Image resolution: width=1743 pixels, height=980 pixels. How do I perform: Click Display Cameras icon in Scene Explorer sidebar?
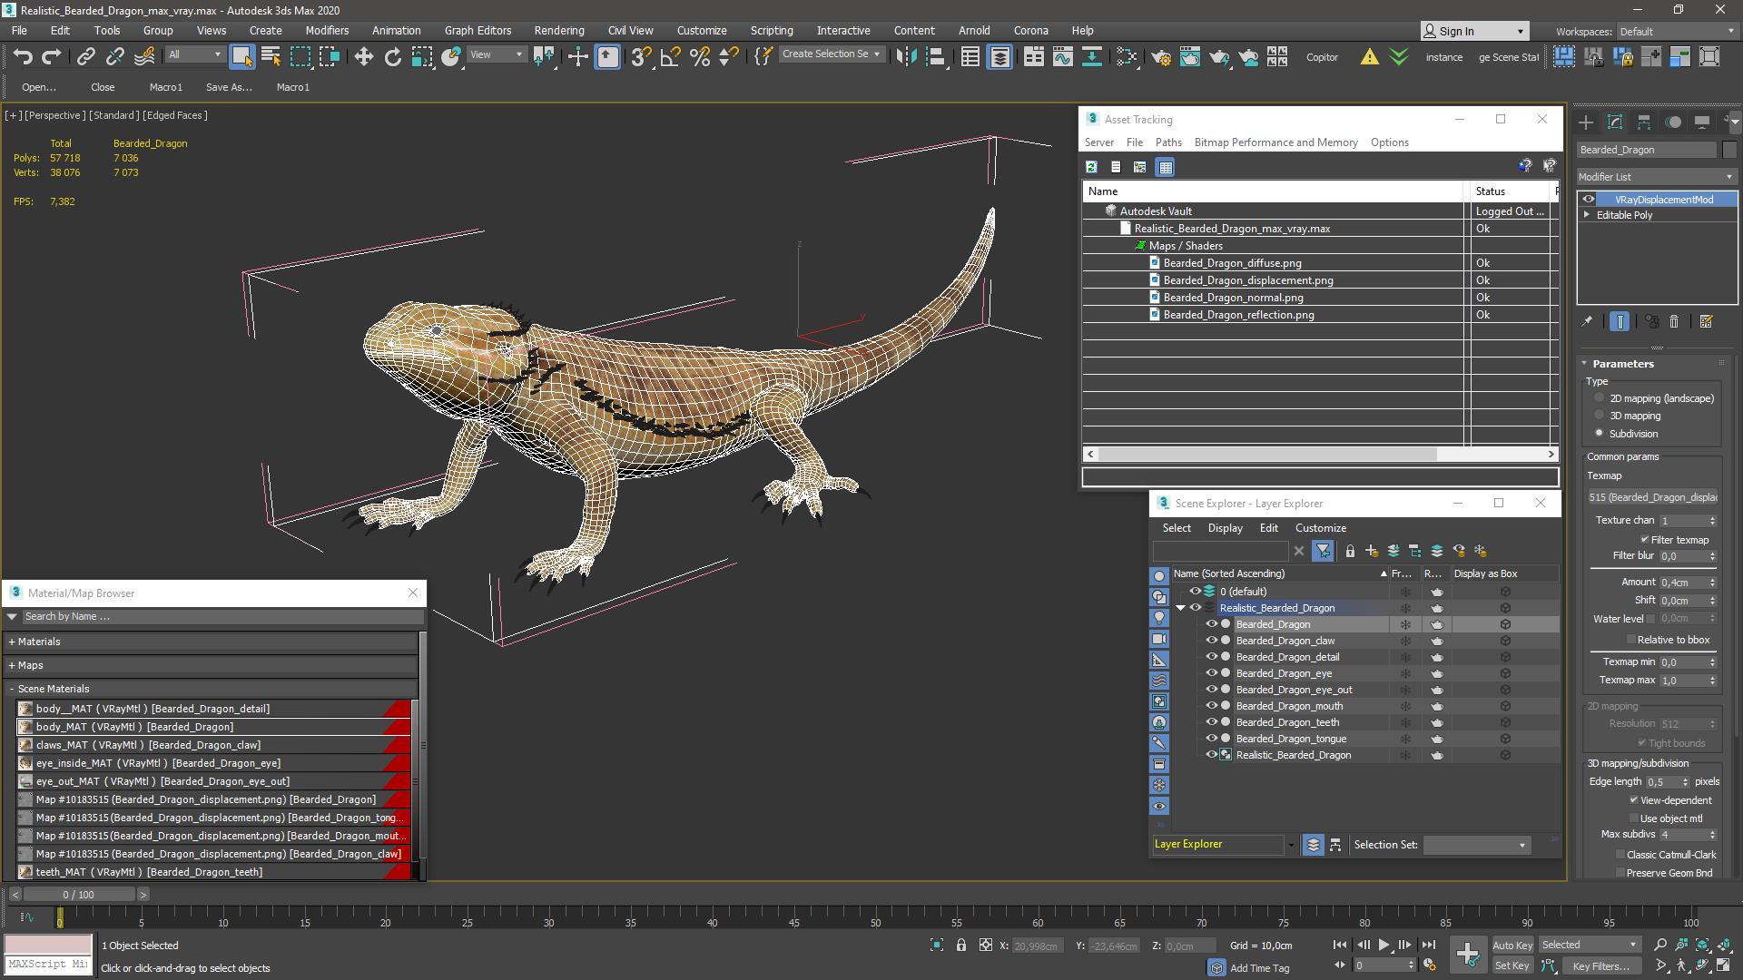[x=1159, y=639]
